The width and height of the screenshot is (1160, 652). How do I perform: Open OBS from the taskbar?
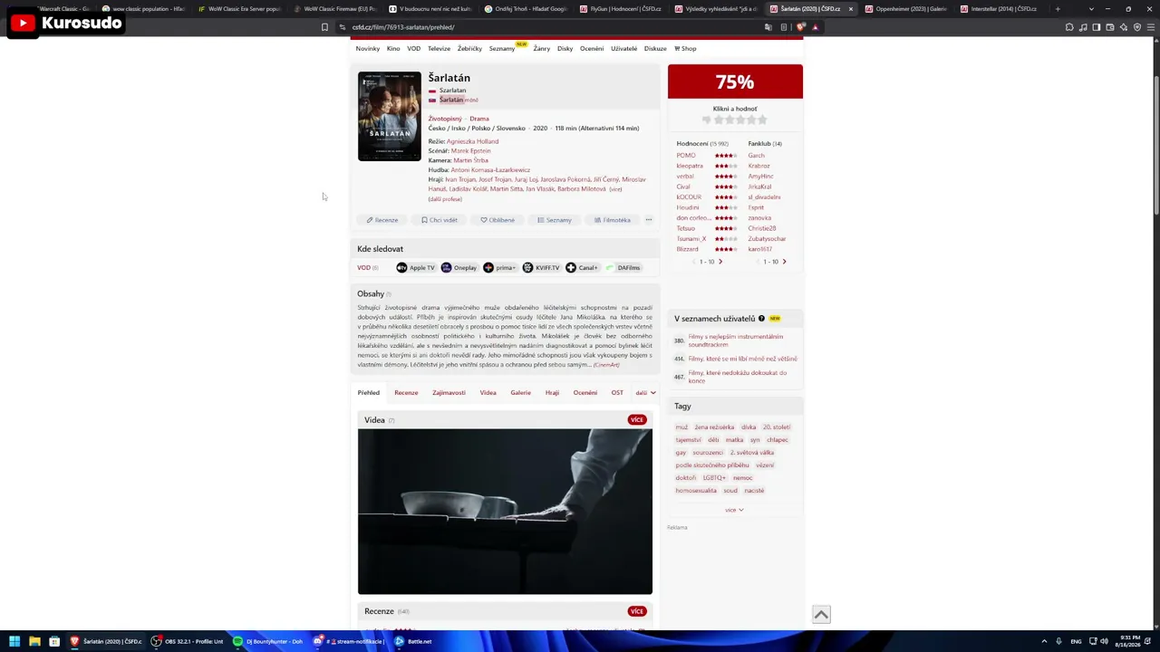[188, 641]
